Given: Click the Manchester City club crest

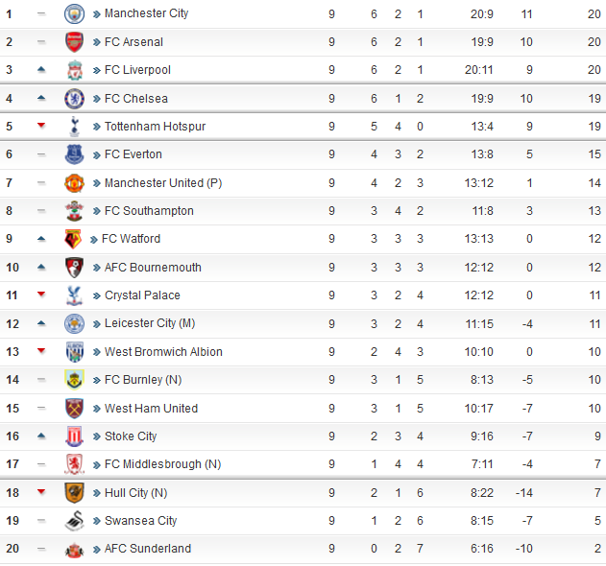Looking at the screenshot, I should (74, 13).
